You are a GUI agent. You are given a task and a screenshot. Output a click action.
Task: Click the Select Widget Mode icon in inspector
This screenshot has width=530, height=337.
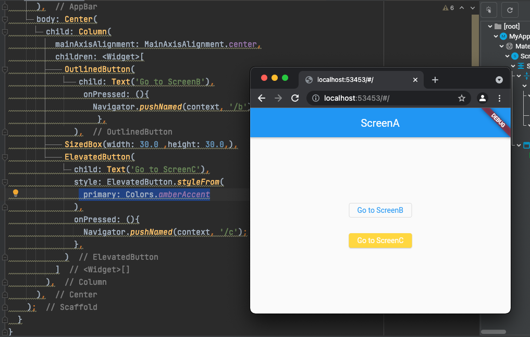pos(489,10)
